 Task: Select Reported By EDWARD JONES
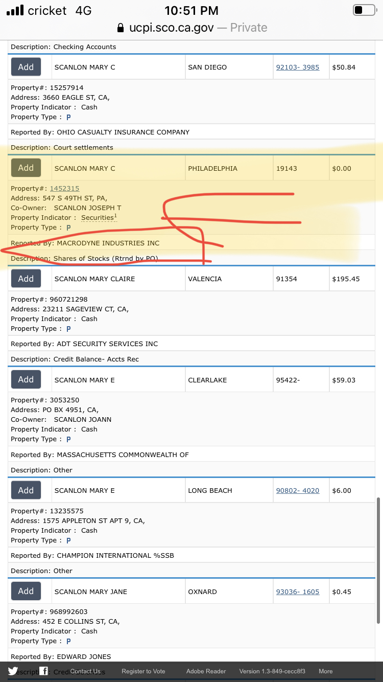coord(61,656)
